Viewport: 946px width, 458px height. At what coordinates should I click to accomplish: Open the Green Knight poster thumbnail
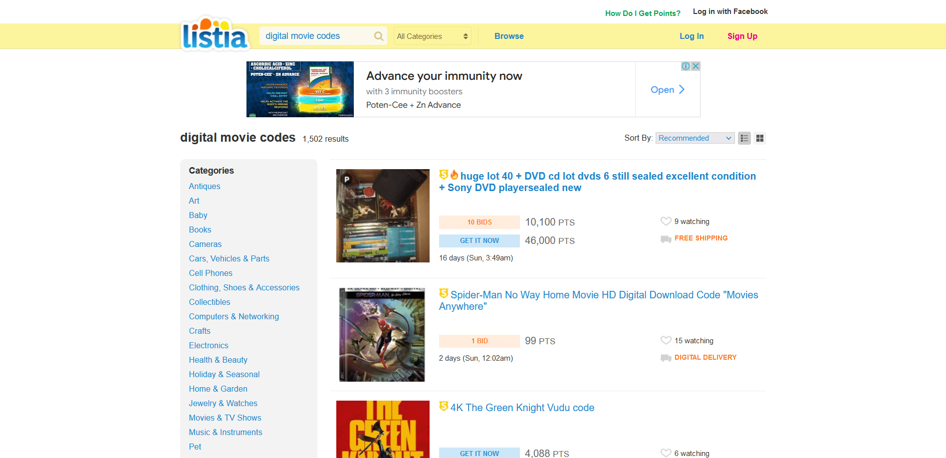click(x=383, y=429)
